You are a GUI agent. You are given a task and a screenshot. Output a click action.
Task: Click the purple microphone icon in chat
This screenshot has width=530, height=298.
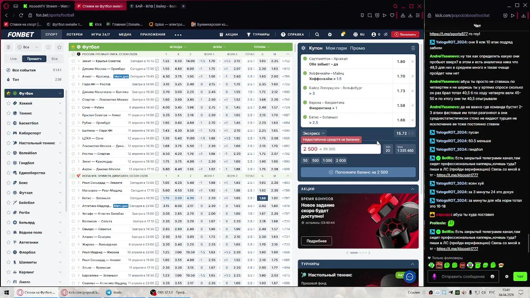click(434, 276)
